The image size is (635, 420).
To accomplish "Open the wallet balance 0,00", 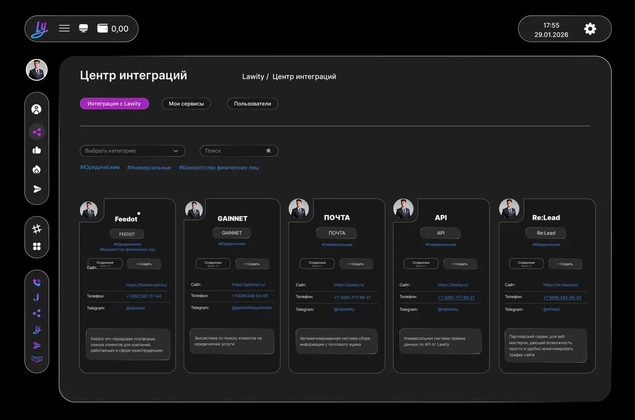I will coord(113,29).
